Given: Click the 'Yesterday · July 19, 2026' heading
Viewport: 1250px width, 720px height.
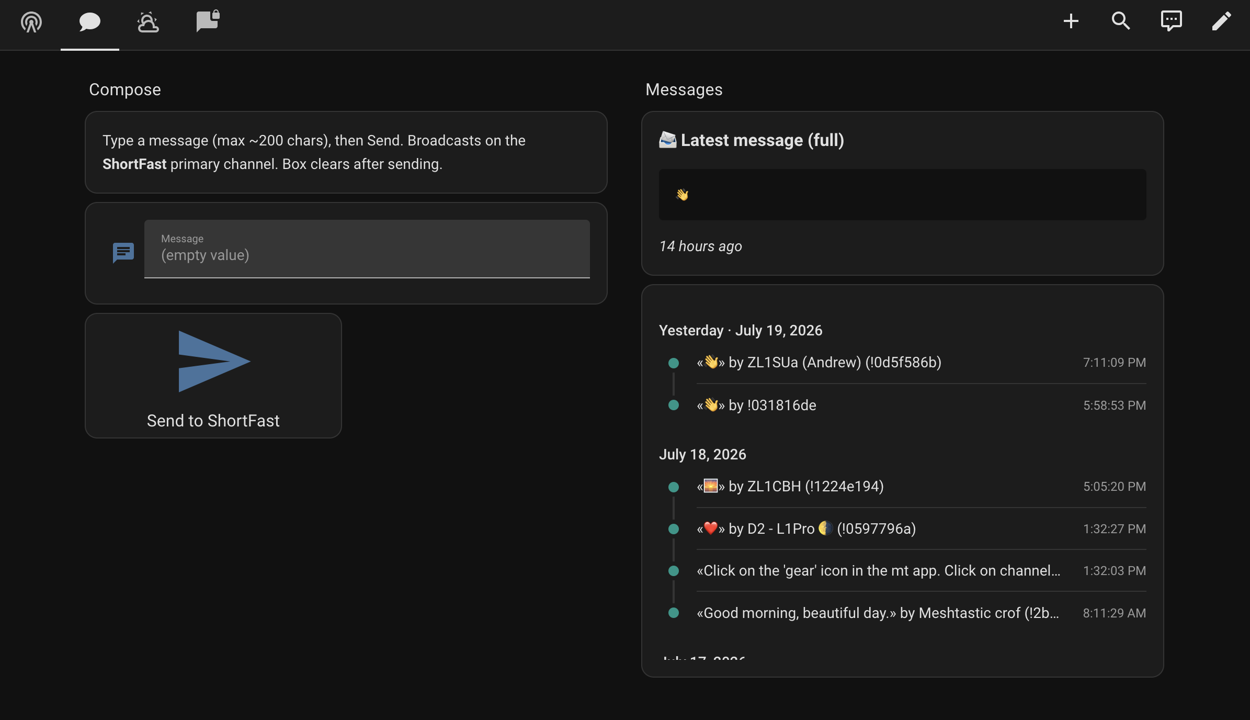Looking at the screenshot, I should (x=741, y=330).
